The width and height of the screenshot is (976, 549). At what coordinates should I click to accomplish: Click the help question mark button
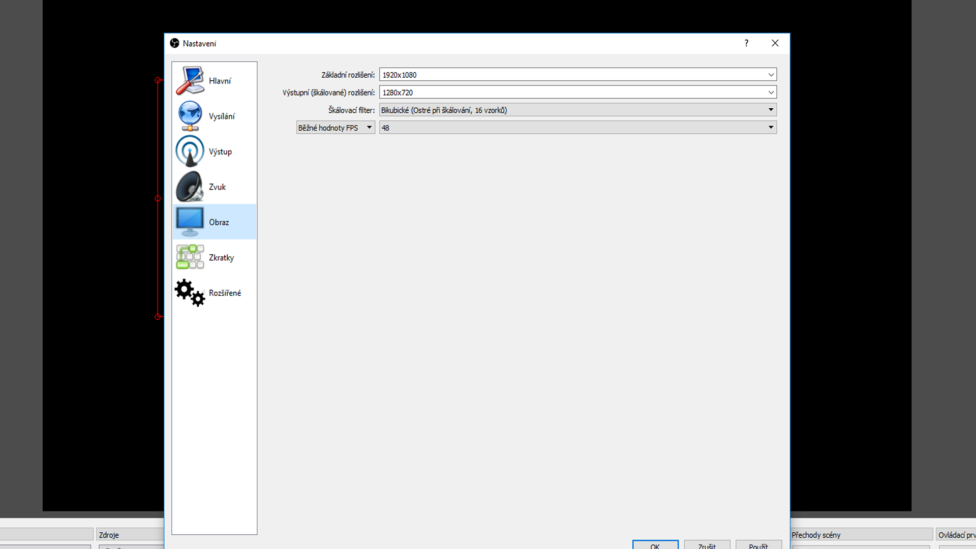746,43
